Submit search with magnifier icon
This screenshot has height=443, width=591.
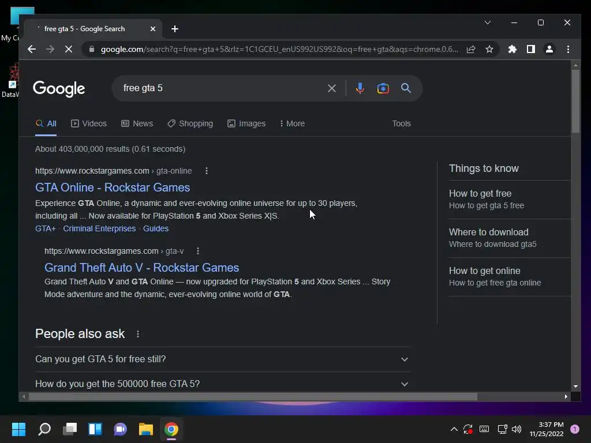tap(406, 88)
